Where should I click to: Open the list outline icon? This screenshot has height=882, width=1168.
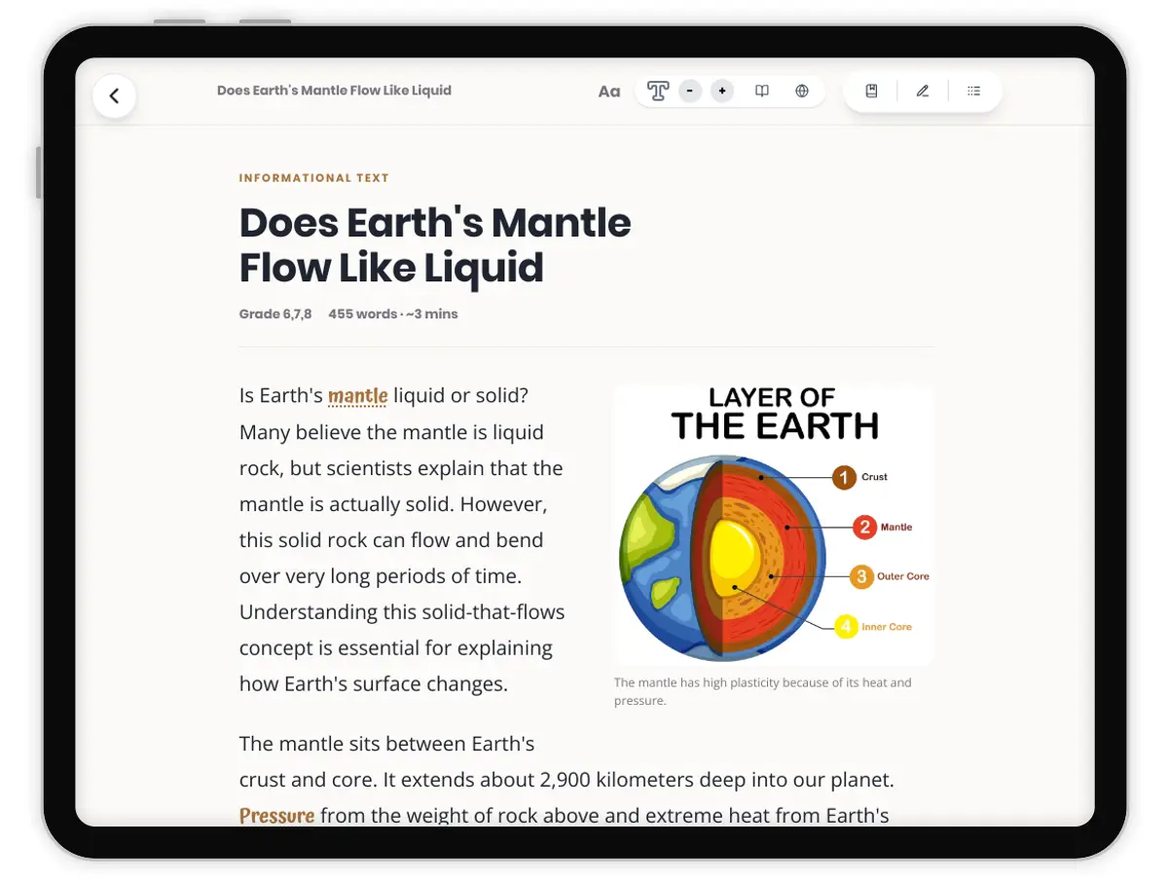[x=973, y=92]
